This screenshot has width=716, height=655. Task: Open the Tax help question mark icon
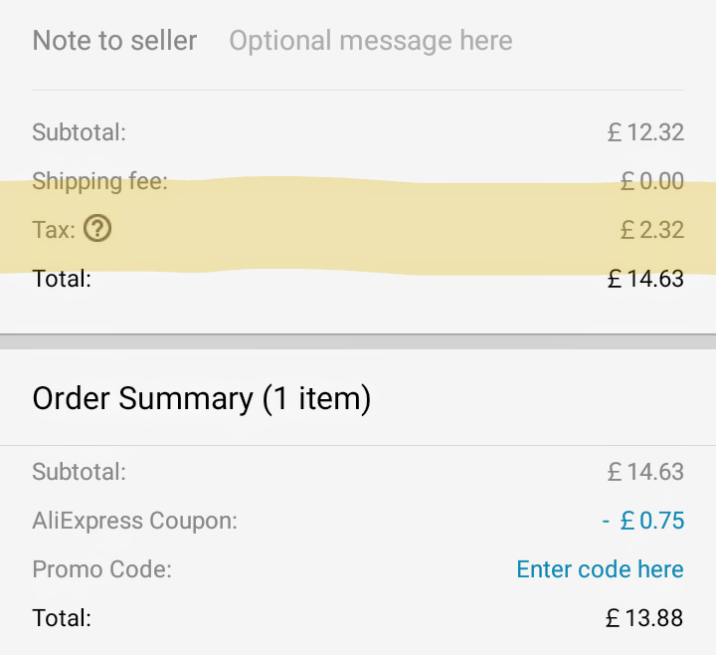(x=97, y=229)
